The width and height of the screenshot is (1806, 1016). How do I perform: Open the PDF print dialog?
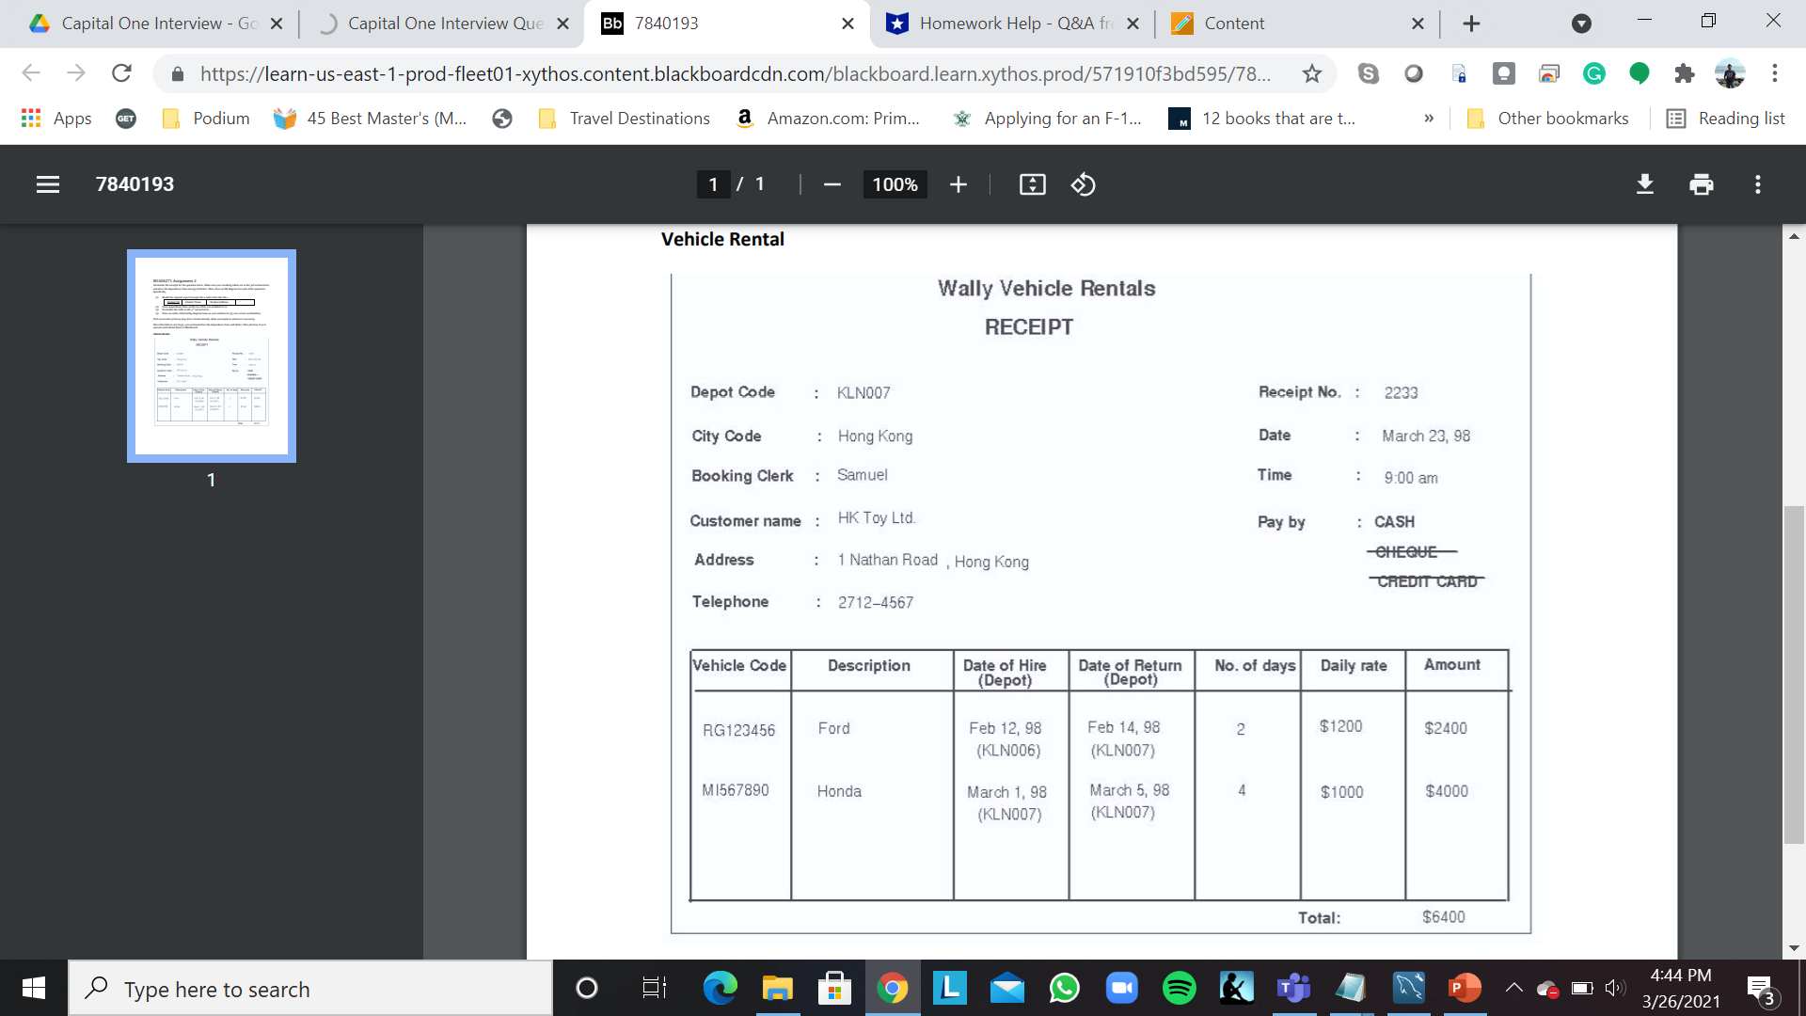click(1701, 184)
